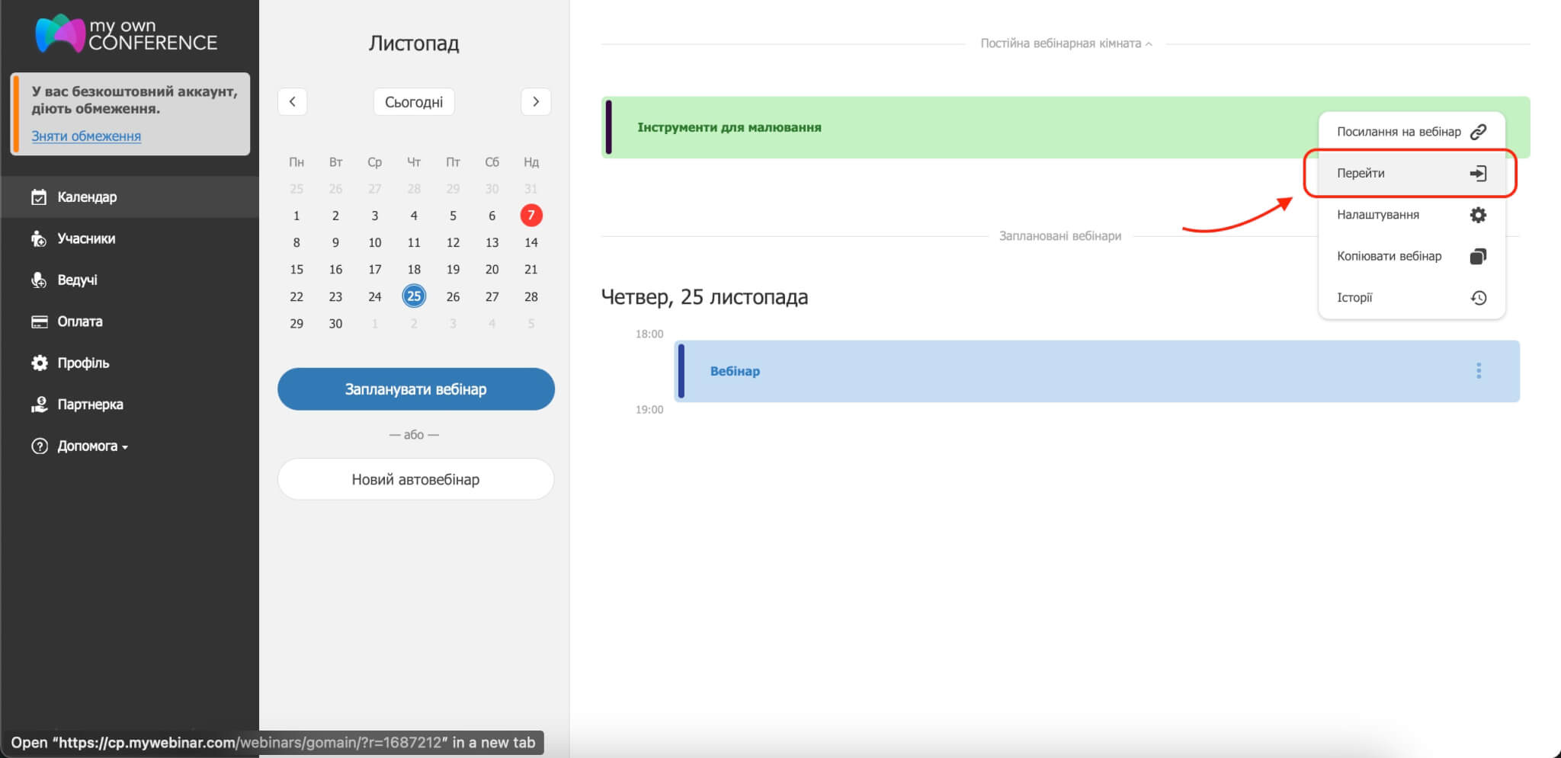The height and width of the screenshot is (758, 1561).
Task: Click the enter-room icon next to Перейти
Action: click(1477, 174)
